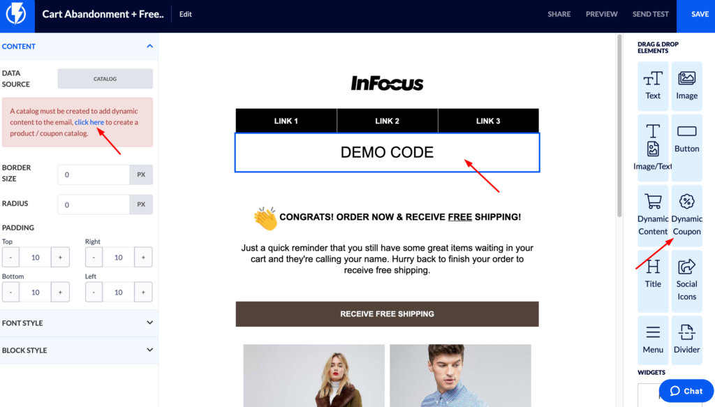Open the PREVIEW option in header

601,14
